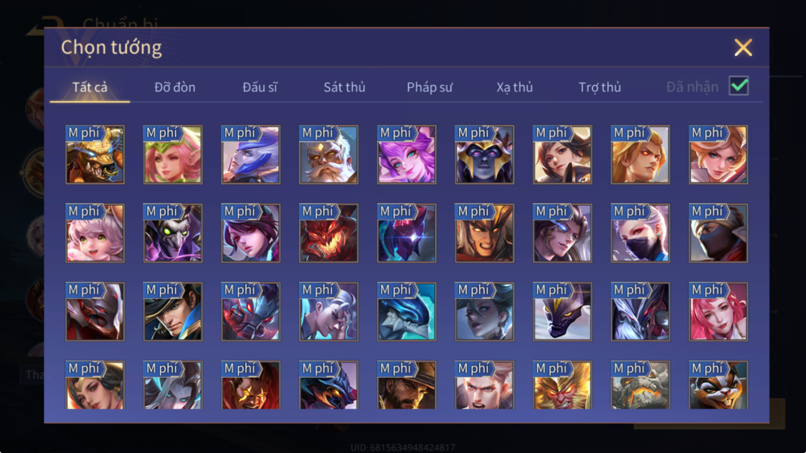Close the Chọn tướng dialog
Image resolution: width=806 pixels, height=453 pixels.
click(x=743, y=47)
